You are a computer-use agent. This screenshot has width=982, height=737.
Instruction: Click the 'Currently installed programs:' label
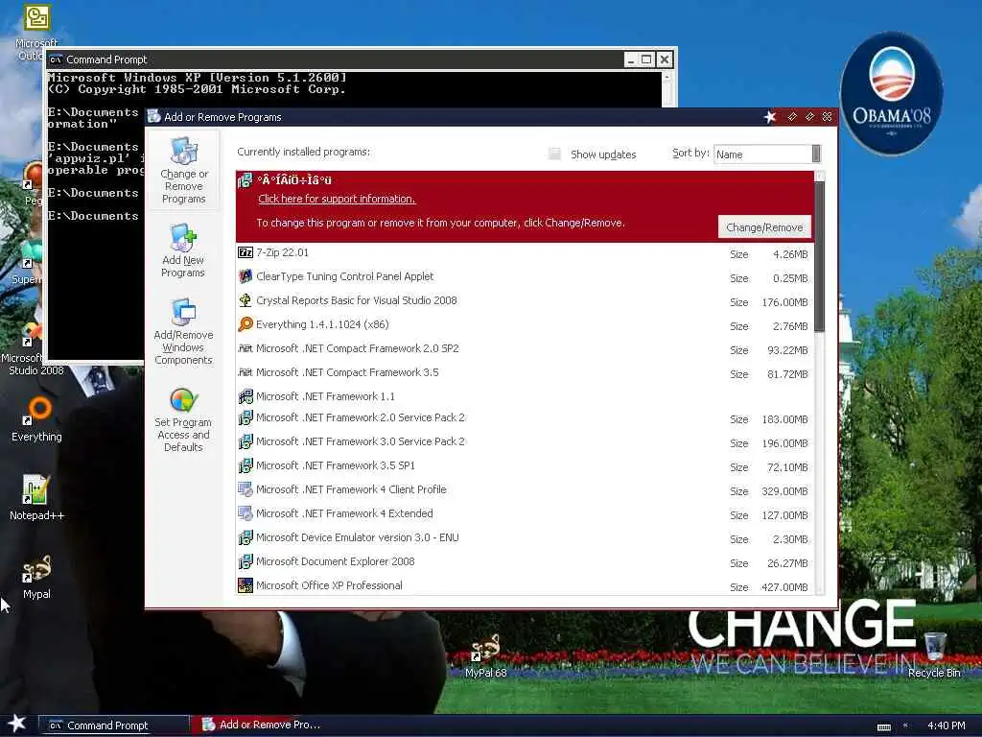click(303, 152)
